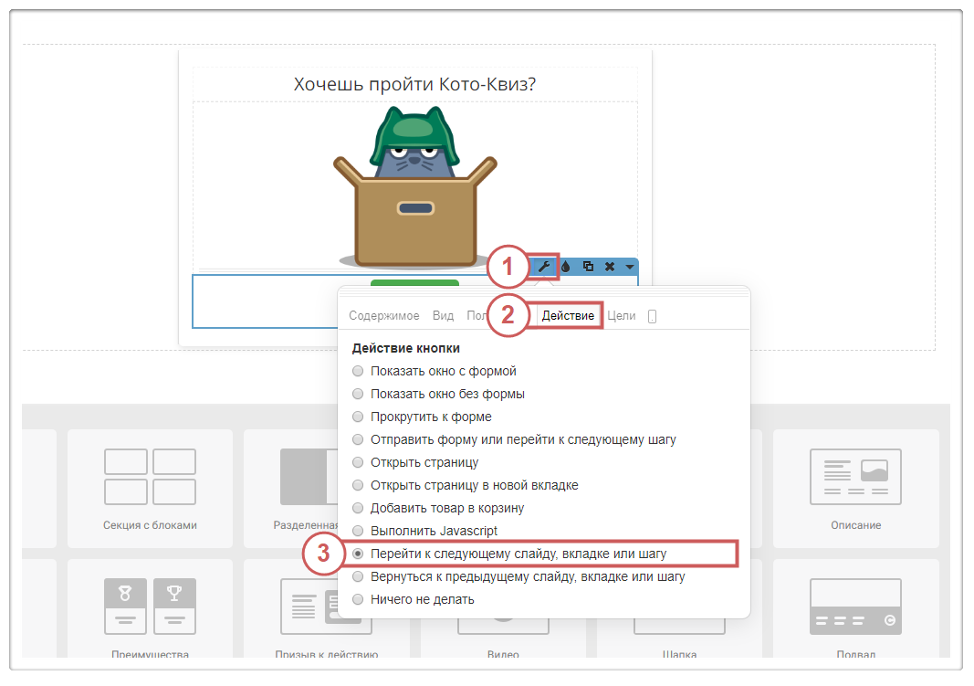The width and height of the screenshot is (974, 686).
Task: Expand widget toolbar dropdown arrow
Action: pyautogui.click(x=629, y=267)
